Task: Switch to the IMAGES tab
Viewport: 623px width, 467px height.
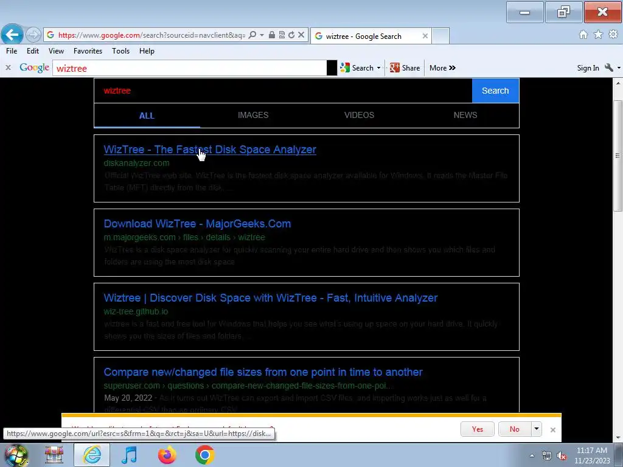Action: 253,115
